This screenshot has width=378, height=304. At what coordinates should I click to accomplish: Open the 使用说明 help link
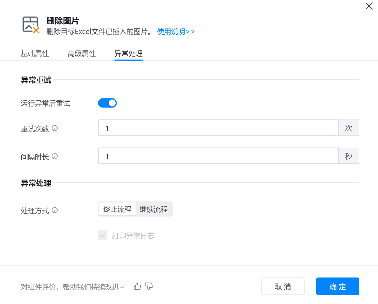pyautogui.click(x=176, y=32)
